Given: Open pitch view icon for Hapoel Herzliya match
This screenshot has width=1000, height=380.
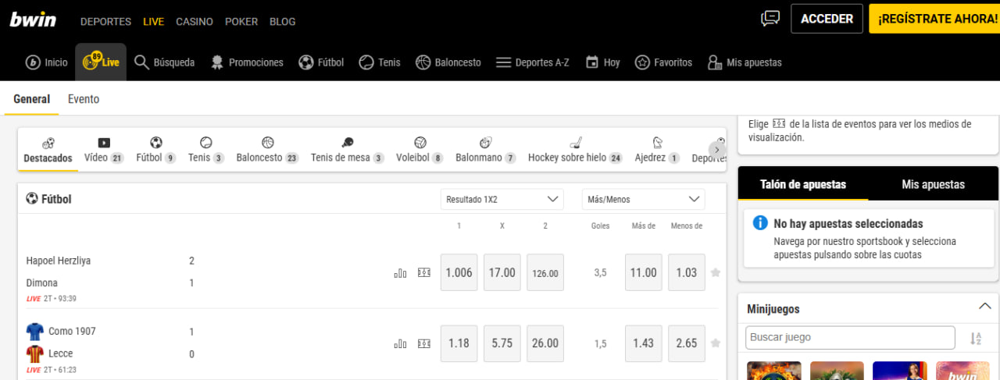Looking at the screenshot, I should click(x=424, y=273).
